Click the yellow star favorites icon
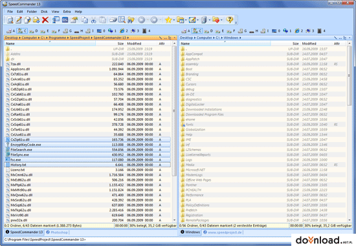This screenshot has height=246, width=356. pyautogui.click(x=168, y=20)
